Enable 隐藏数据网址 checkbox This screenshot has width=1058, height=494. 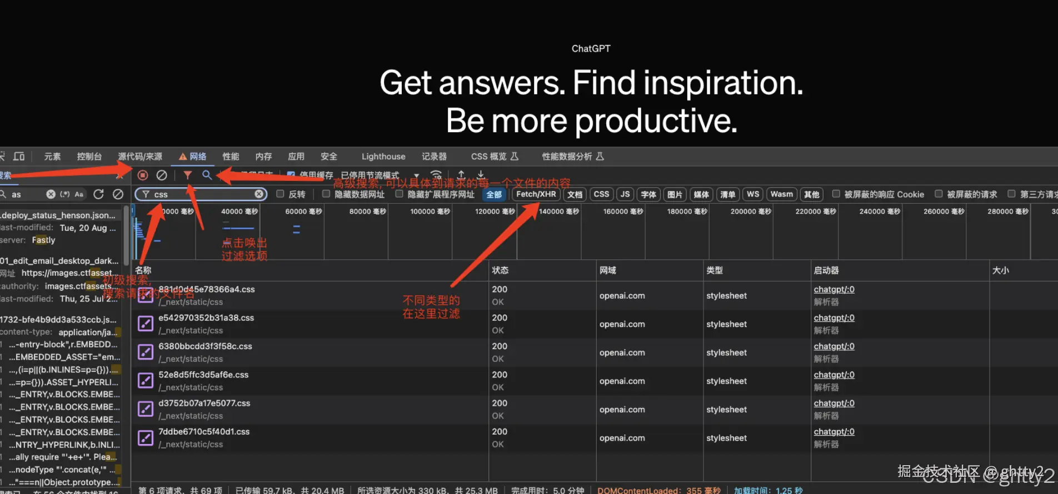[326, 194]
